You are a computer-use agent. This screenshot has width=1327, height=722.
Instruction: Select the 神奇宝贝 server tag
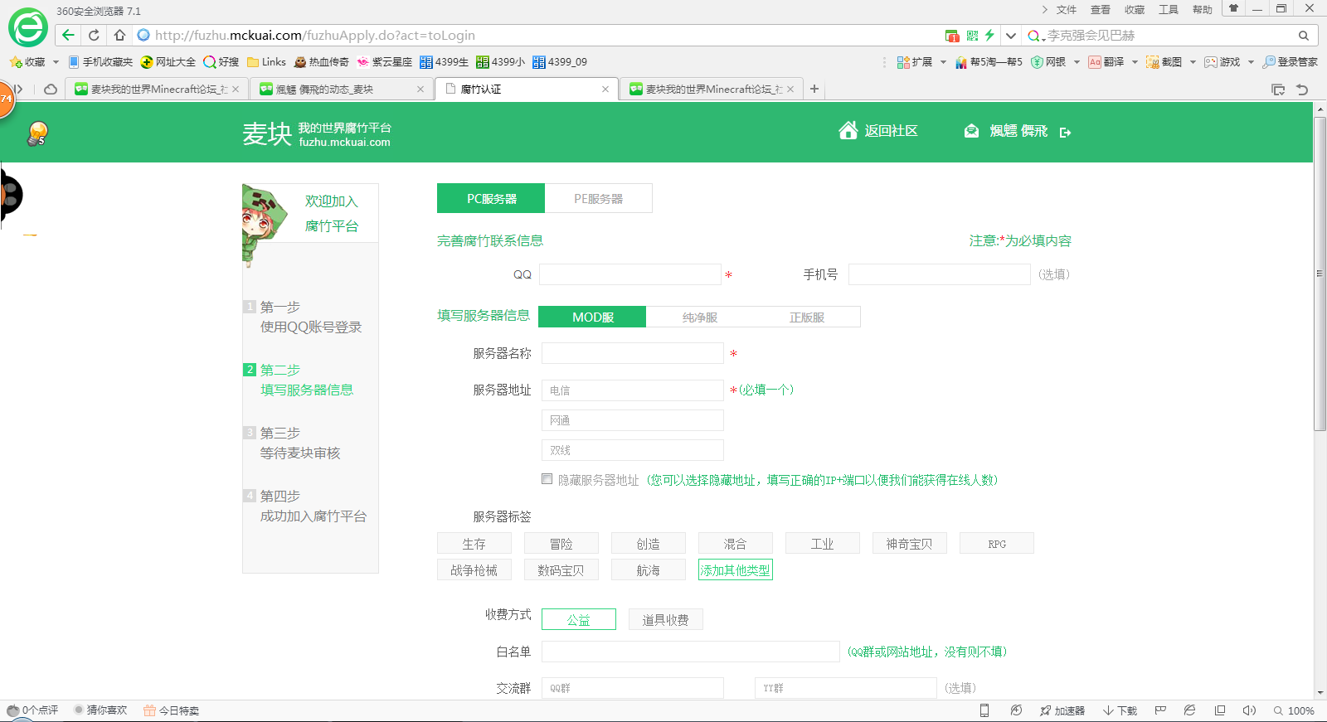pos(910,544)
